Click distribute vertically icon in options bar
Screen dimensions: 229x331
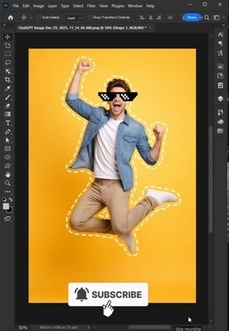tap(170, 18)
